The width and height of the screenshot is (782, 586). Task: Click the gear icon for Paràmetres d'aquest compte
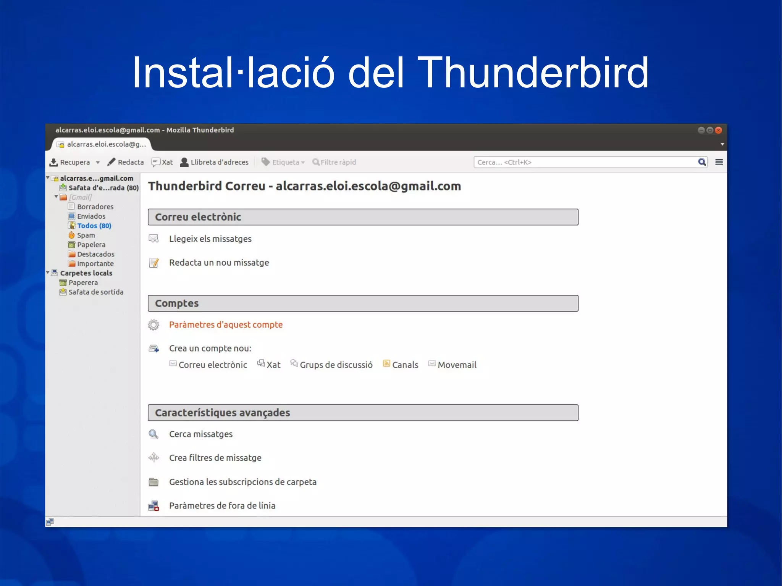click(x=153, y=325)
